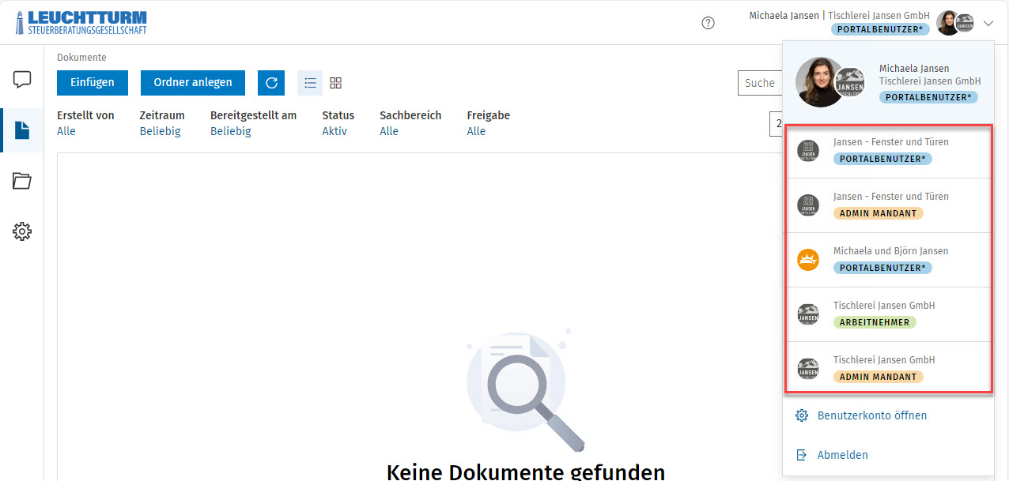Click the logout icon beside Abmelden
The height and width of the screenshot is (481, 1009).
[802, 455]
